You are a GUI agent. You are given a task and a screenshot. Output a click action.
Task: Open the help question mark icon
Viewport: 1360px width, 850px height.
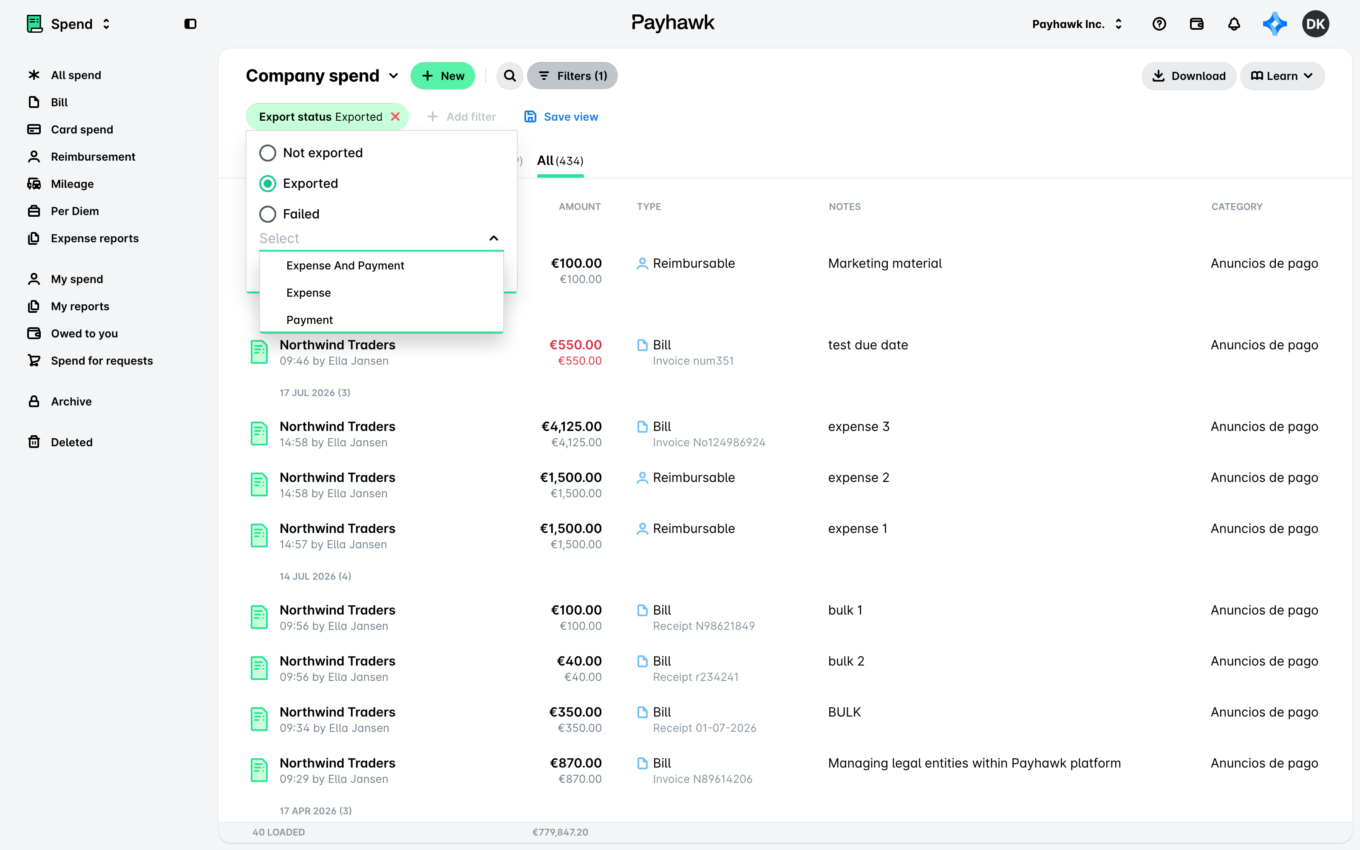click(x=1159, y=24)
